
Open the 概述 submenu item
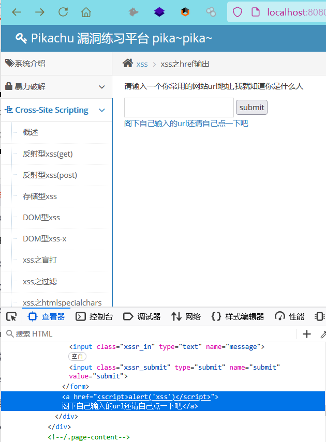tap(31, 132)
